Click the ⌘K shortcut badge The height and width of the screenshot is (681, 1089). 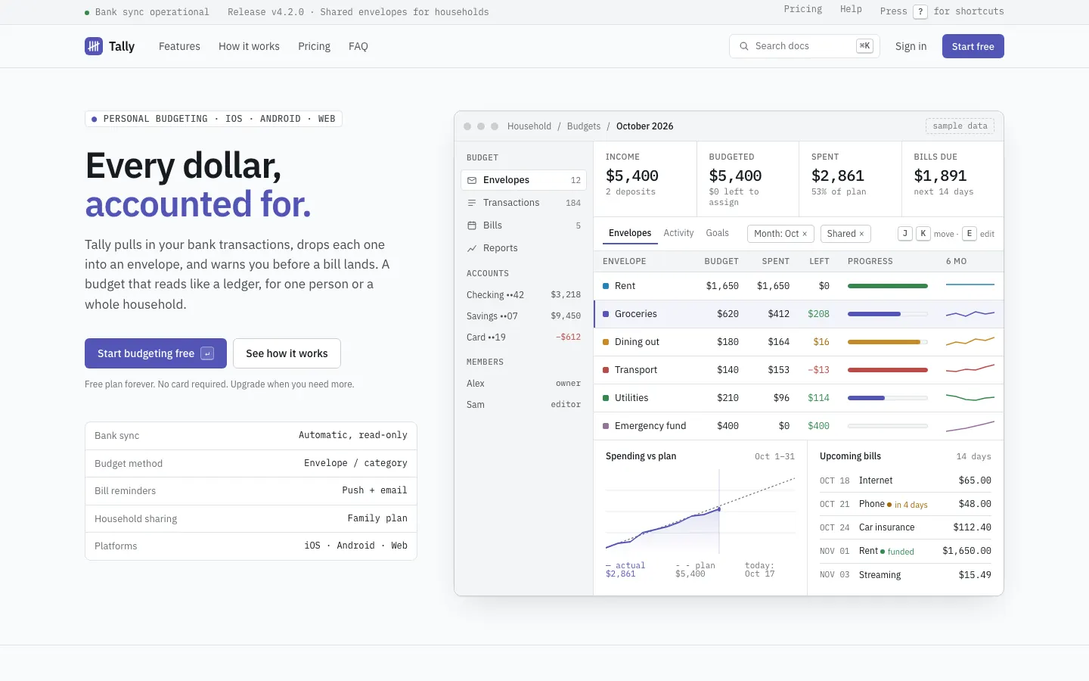point(864,46)
